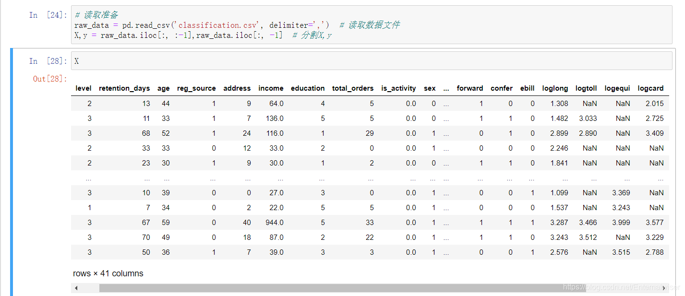This screenshot has width=685, height=296.
Task: Click the 'sex' column header
Action: click(x=430, y=88)
